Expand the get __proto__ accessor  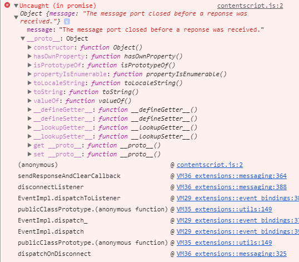point(29,145)
